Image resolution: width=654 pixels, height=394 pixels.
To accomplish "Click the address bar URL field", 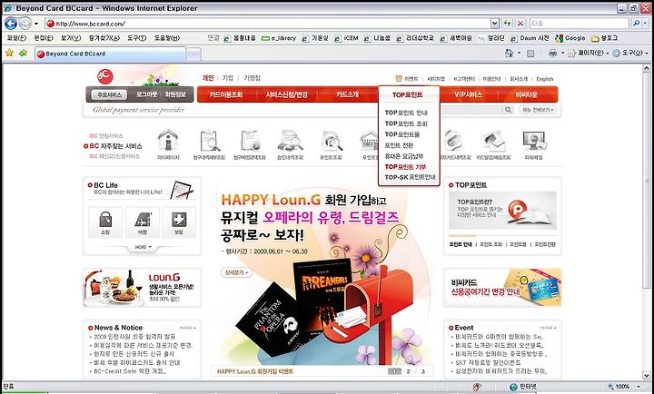I will 267,24.
